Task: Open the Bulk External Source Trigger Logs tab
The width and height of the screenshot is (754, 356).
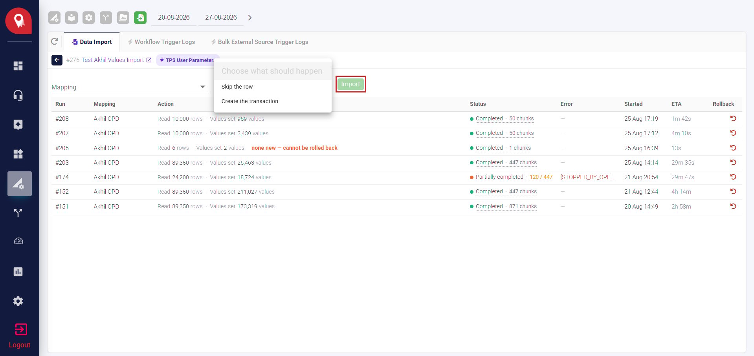Action: [259, 42]
